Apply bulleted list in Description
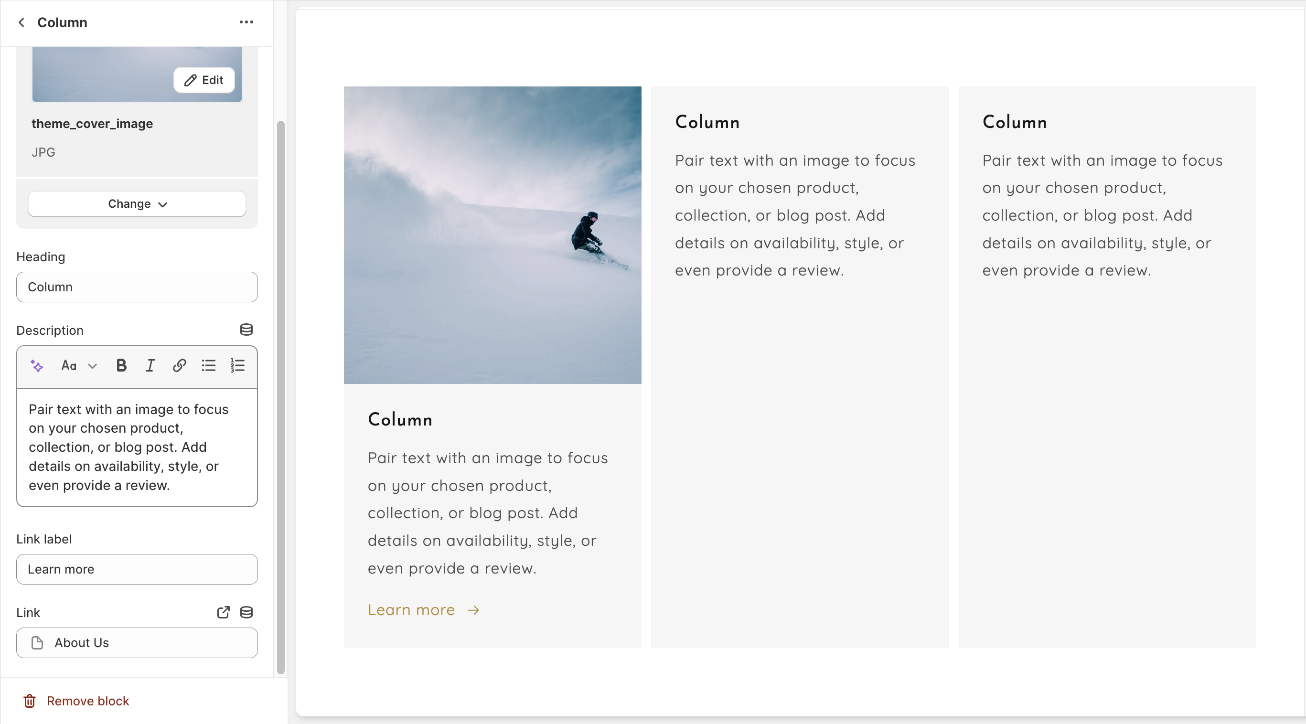 [208, 365]
